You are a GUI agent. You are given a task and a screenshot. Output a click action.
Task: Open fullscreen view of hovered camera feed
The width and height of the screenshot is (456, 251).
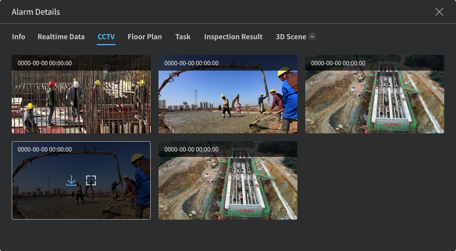(91, 180)
